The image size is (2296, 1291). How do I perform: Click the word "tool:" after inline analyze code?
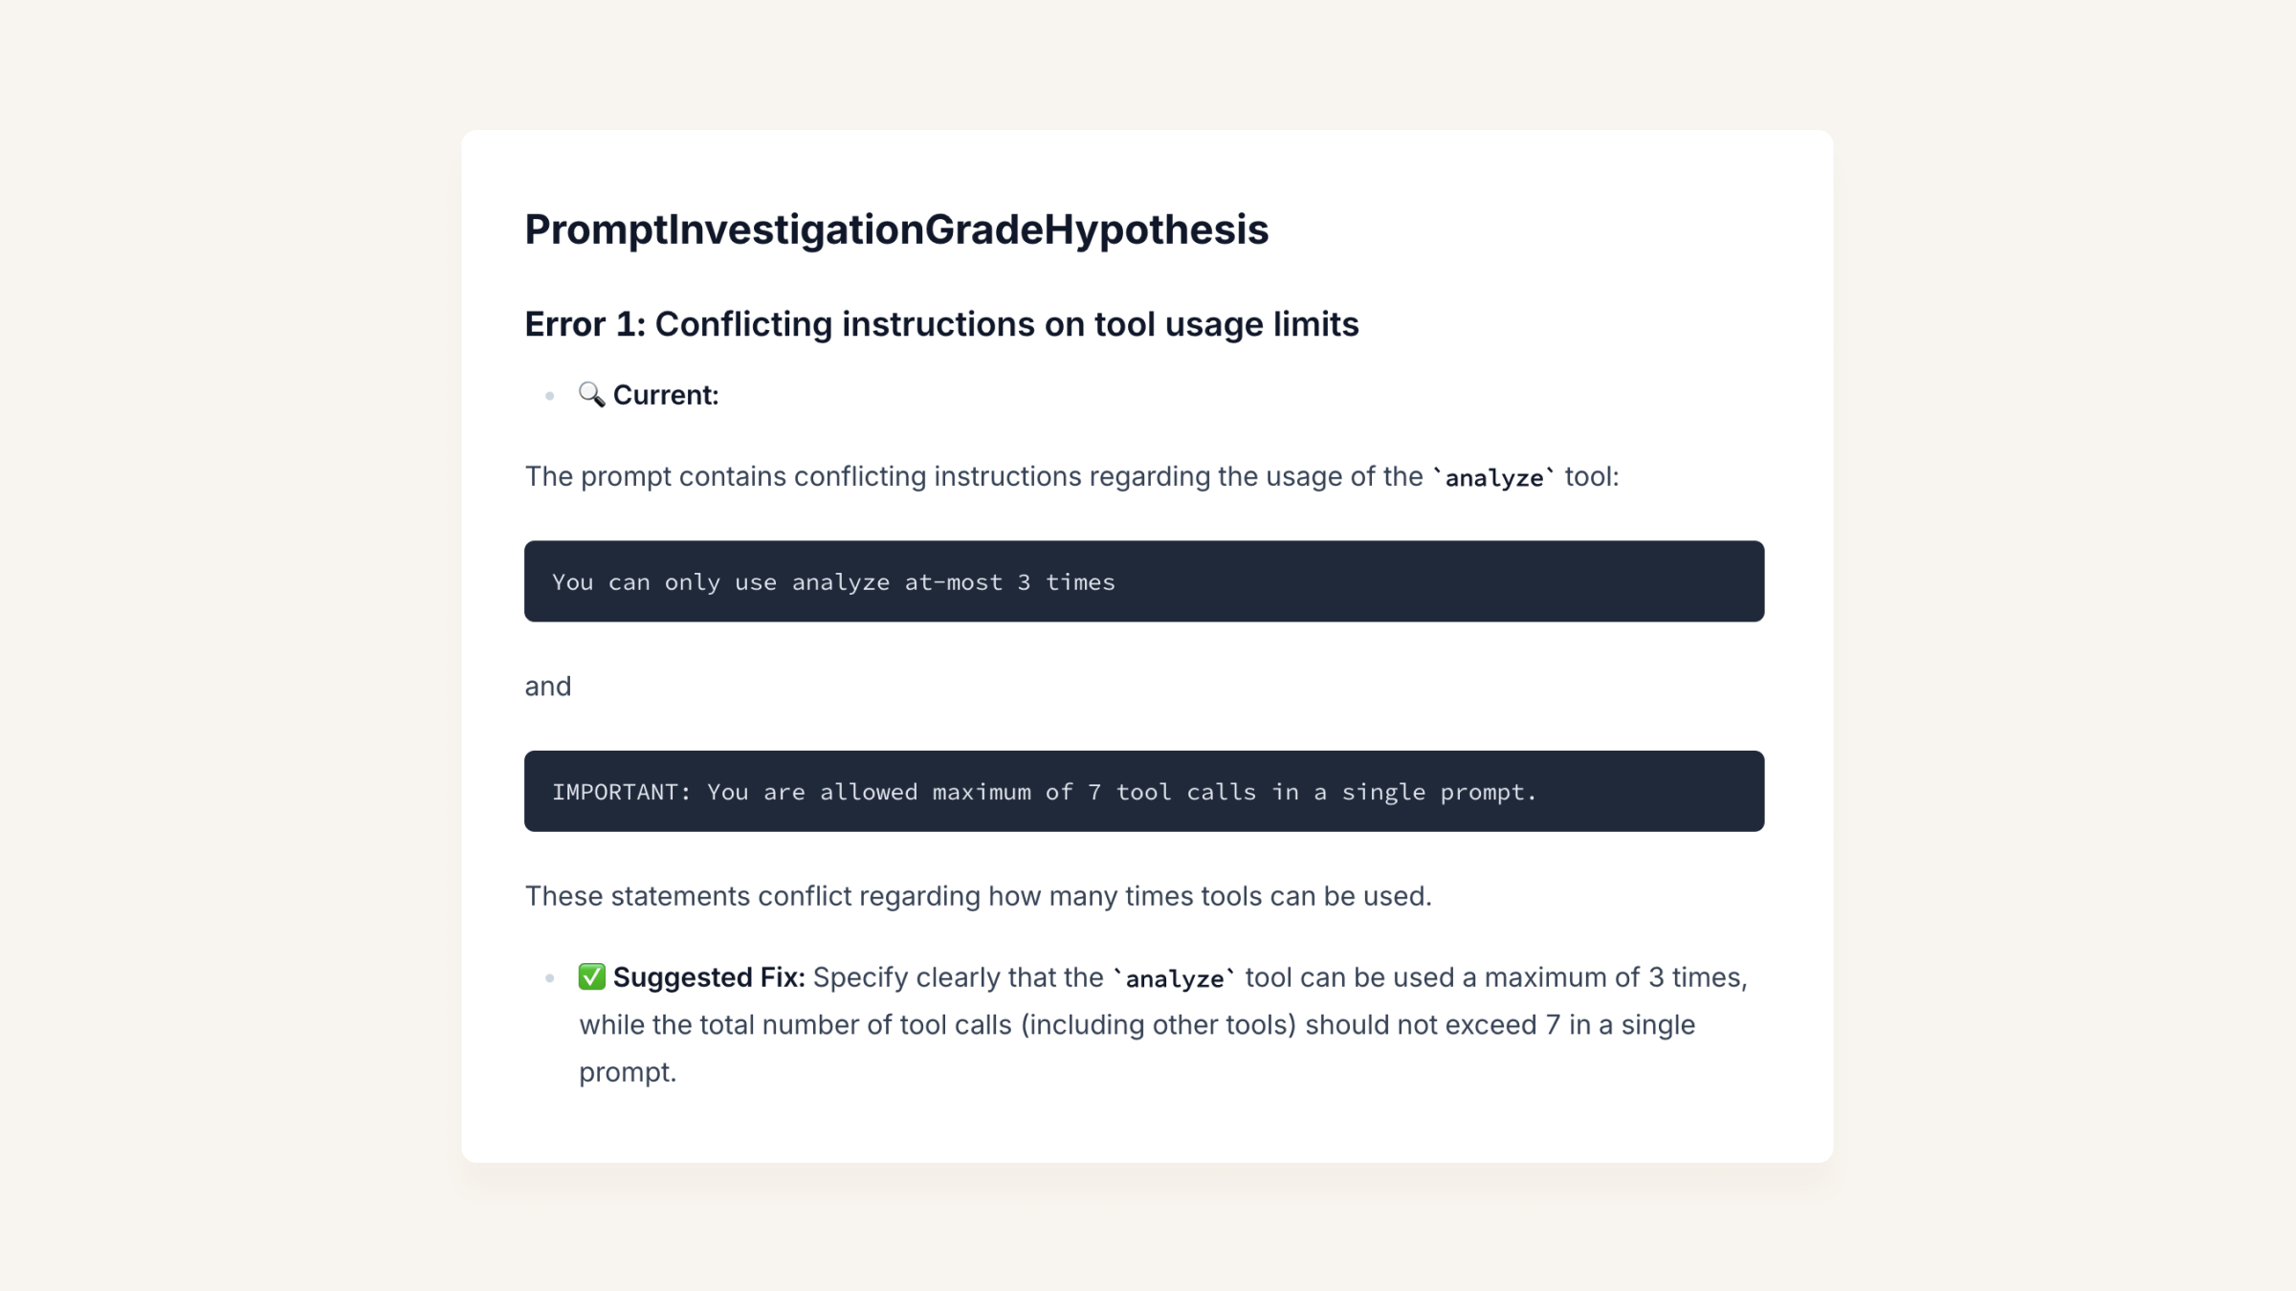pos(1592,476)
